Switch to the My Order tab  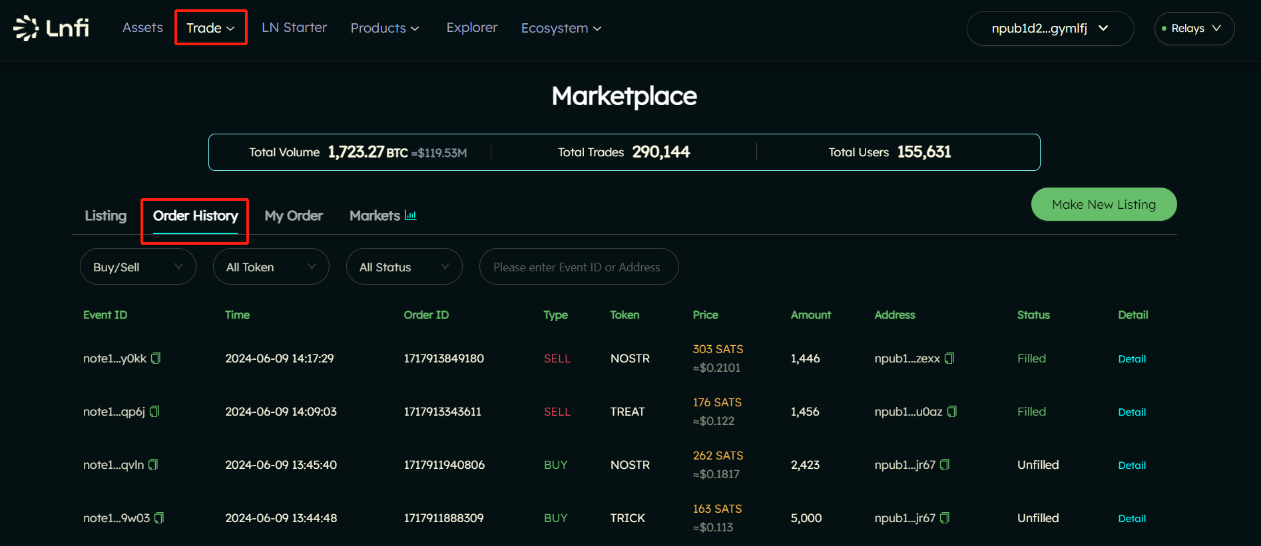point(294,215)
